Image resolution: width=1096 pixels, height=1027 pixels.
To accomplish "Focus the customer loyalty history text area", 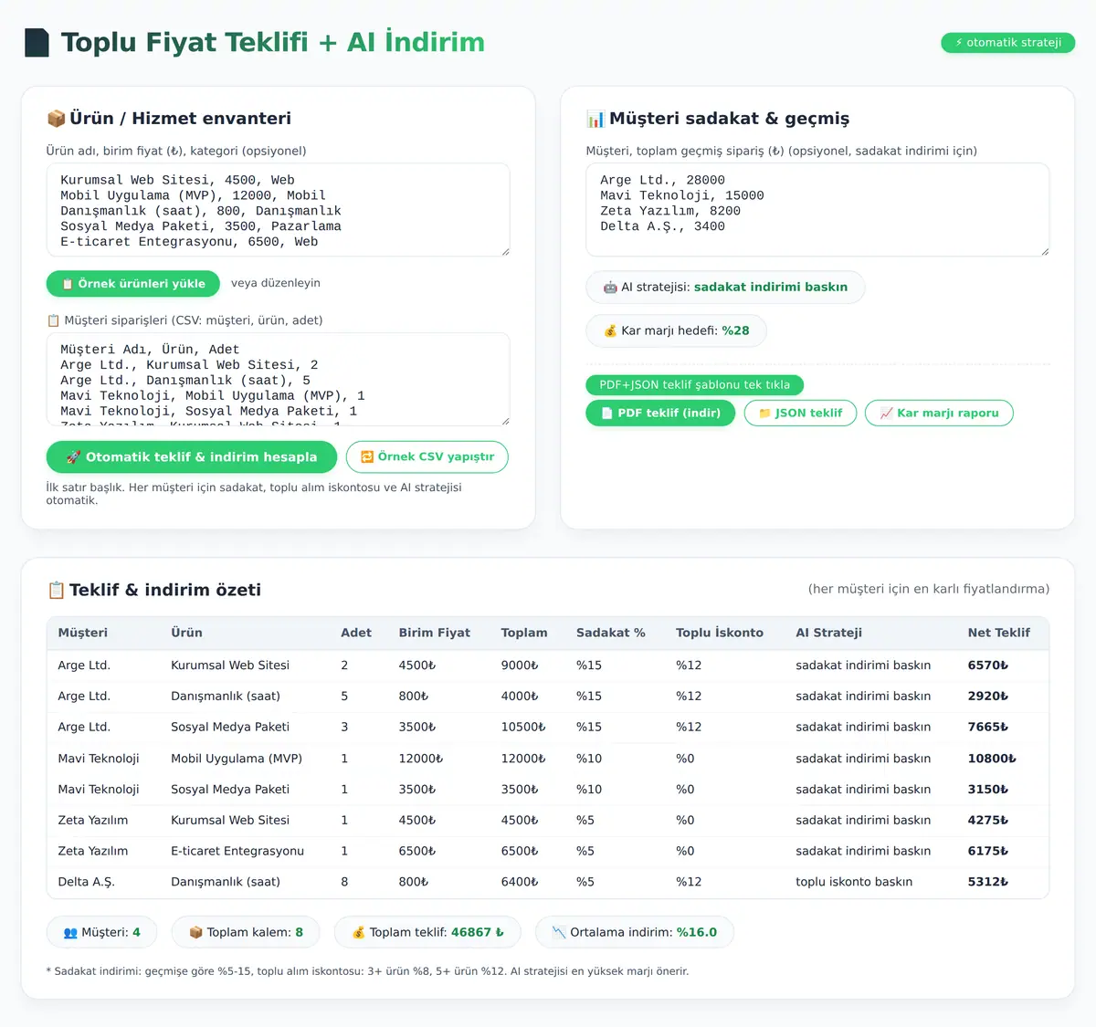I will [817, 210].
